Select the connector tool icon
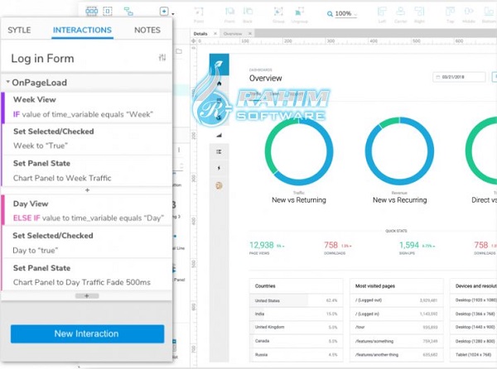497x369 pixels. [x=128, y=12]
